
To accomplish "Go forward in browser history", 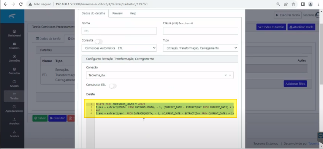I will 13,4.
